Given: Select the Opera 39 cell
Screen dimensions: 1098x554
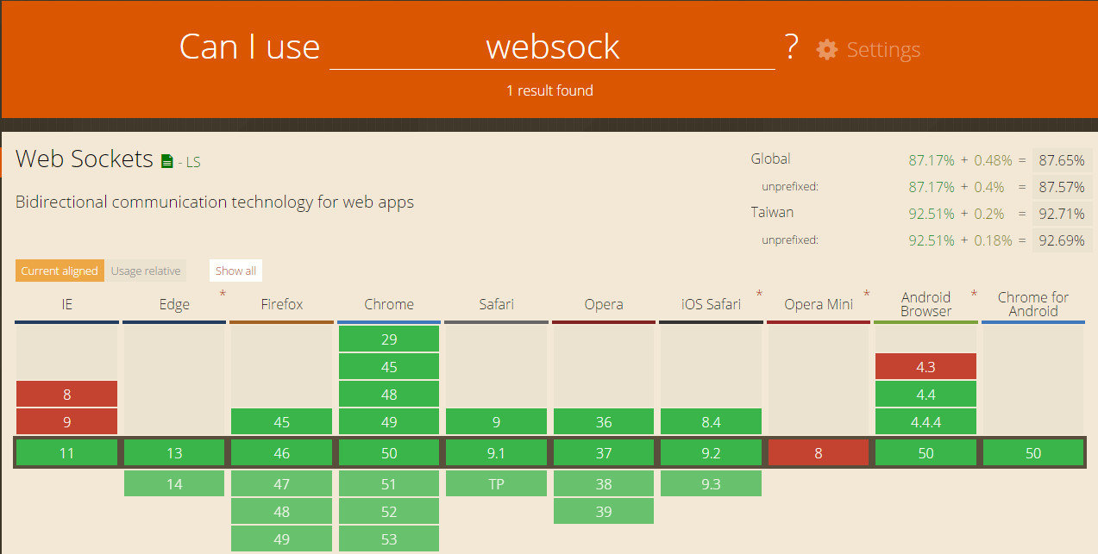Looking at the screenshot, I should (x=604, y=512).
